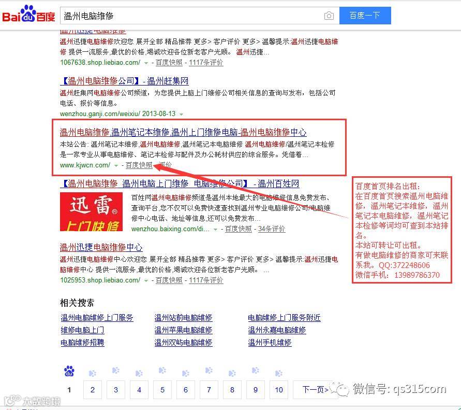Open 1117条评价 for 1025953.shop.liebiao.com result
461x410 pixels.
[206, 280]
